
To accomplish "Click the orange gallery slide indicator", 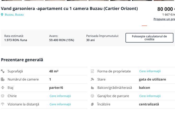I will pyautogui.click(x=144, y=26).
